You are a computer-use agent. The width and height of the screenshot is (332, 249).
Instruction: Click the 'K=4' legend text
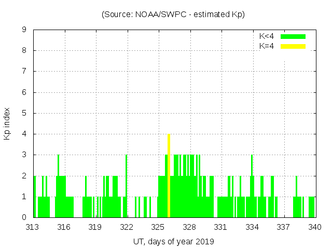267,46
